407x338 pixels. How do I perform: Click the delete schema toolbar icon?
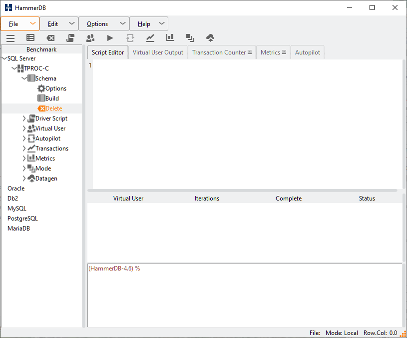pyautogui.click(x=50, y=38)
